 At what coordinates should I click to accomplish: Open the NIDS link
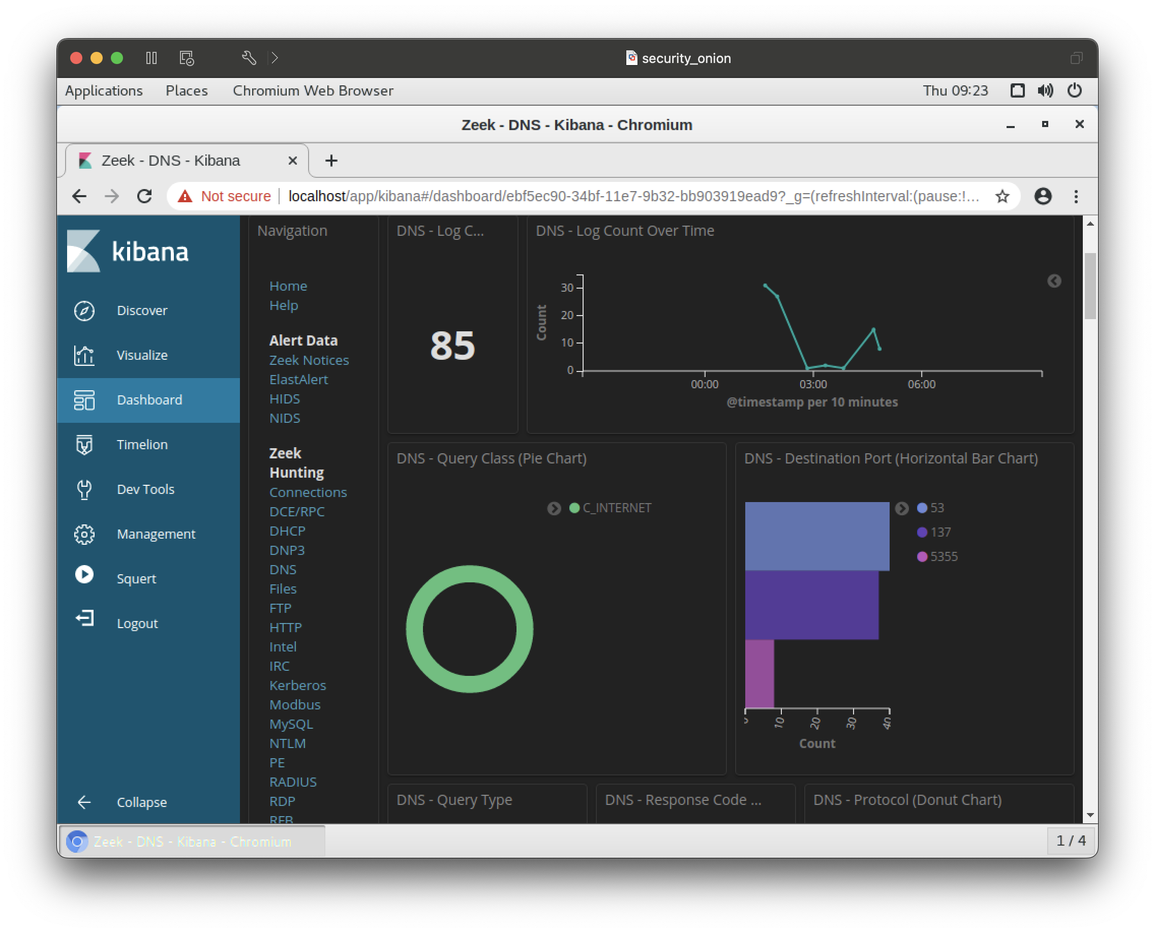pyautogui.click(x=285, y=418)
